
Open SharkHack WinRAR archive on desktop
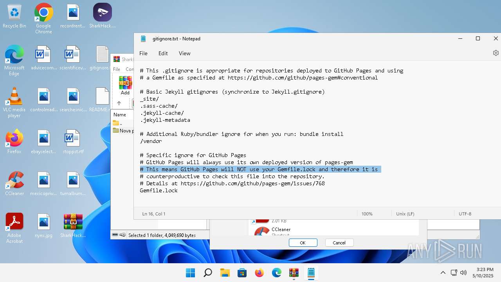73,226
